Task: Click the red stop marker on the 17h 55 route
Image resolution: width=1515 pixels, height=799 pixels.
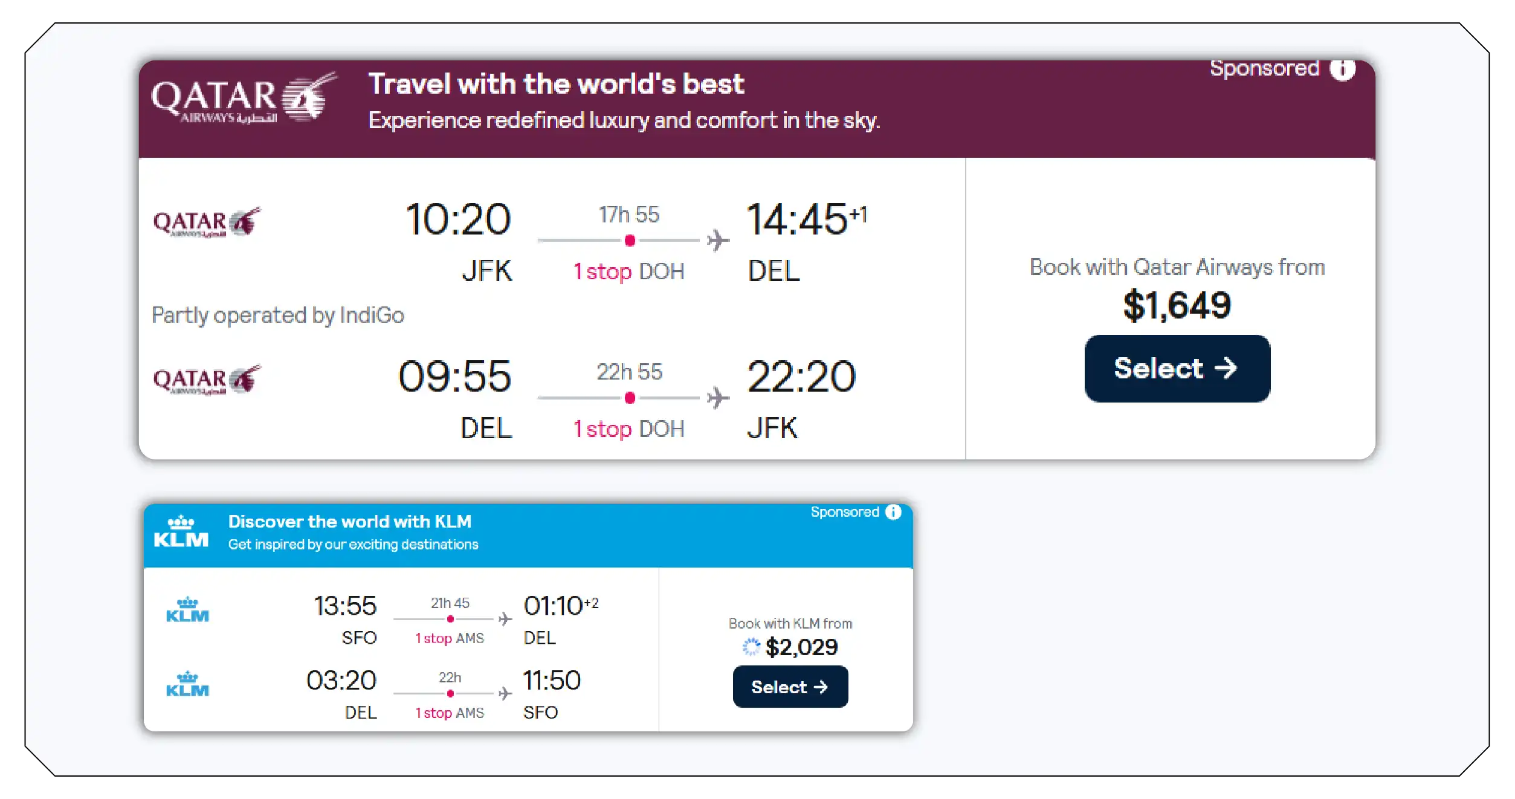Action: click(629, 241)
